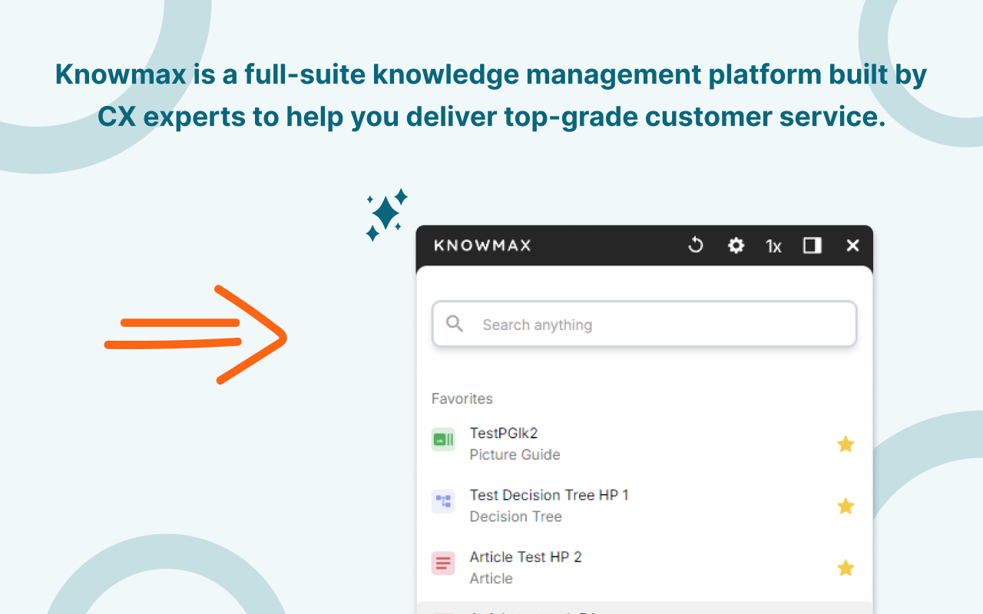
Task: Open Test Decision Tree HP 1
Action: click(549, 495)
